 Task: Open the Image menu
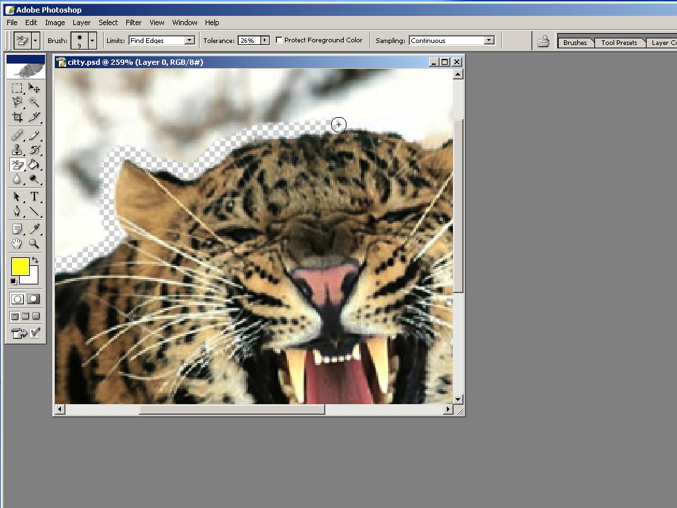click(55, 22)
